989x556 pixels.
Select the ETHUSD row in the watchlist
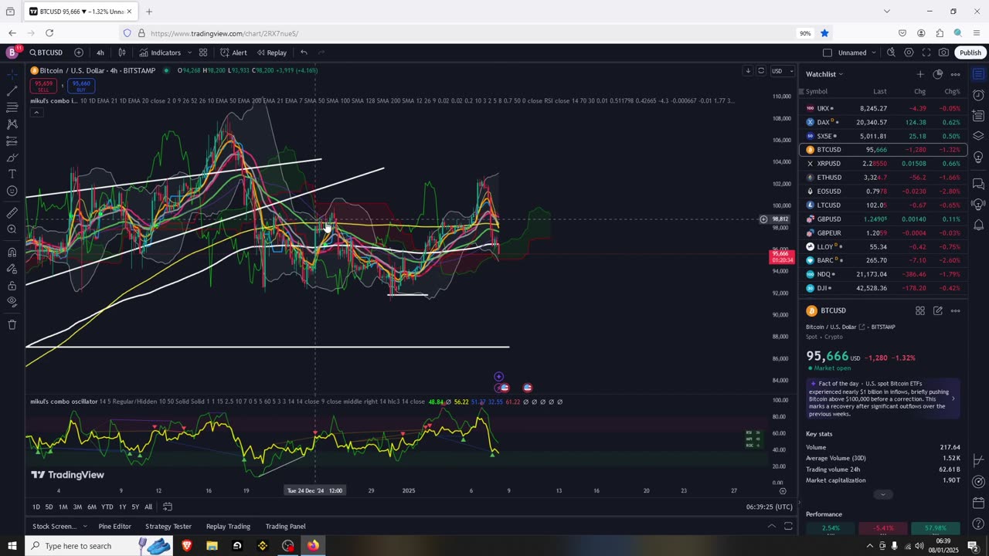click(x=883, y=178)
